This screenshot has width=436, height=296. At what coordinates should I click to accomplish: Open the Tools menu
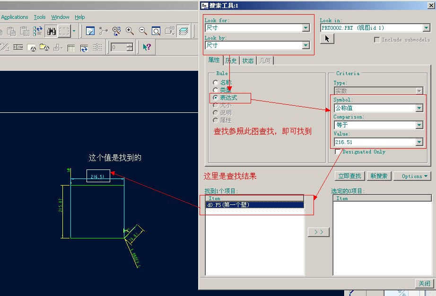tap(39, 17)
